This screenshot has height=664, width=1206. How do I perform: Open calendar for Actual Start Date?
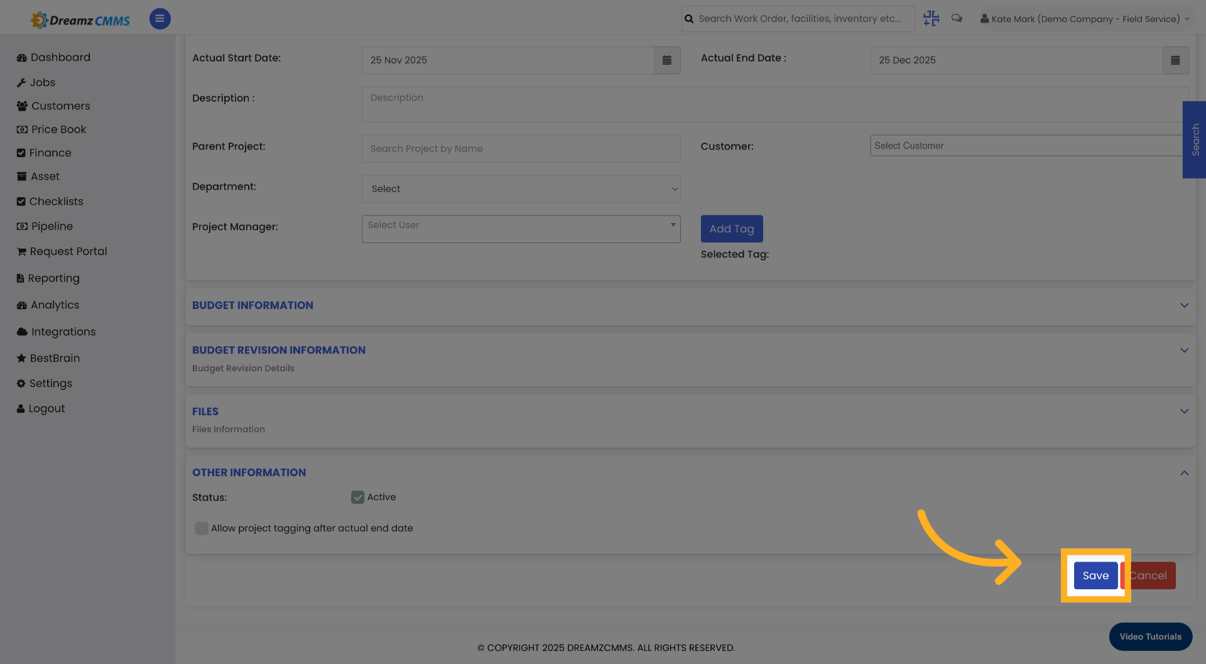click(x=667, y=60)
